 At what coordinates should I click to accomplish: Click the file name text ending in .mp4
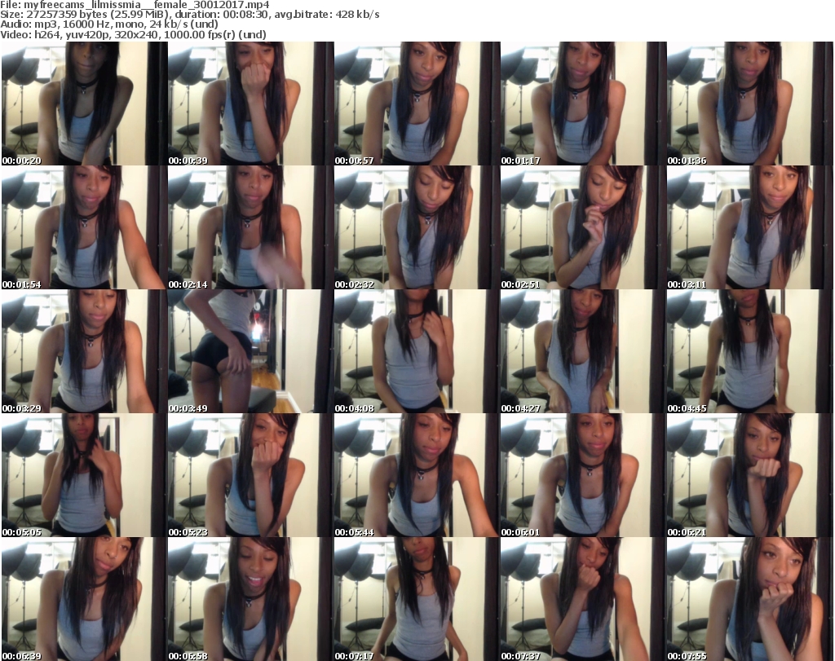(x=147, y=5)
